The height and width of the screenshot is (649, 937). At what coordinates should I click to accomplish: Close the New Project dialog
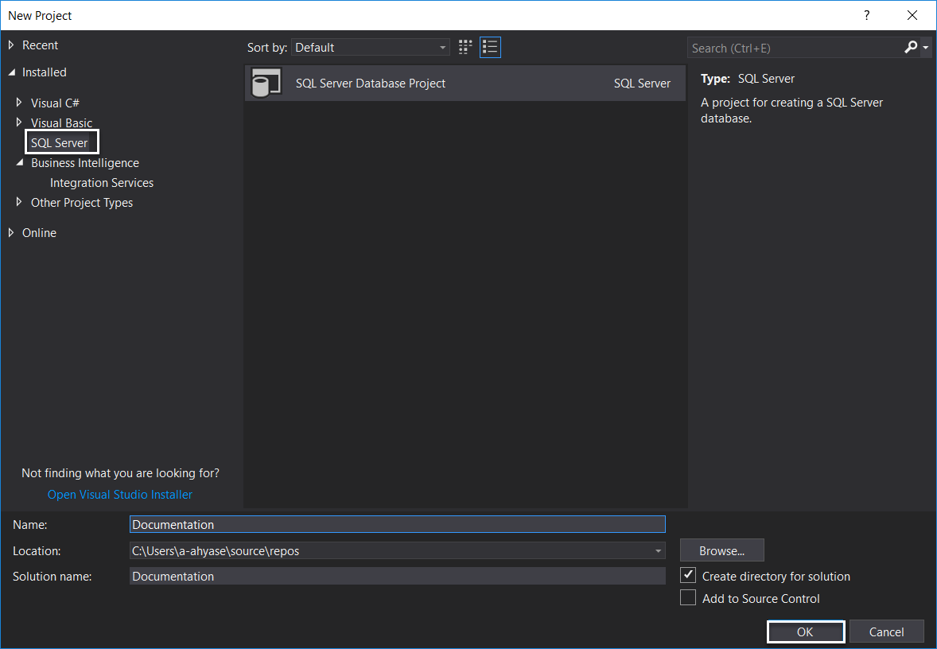coord(912,16)
